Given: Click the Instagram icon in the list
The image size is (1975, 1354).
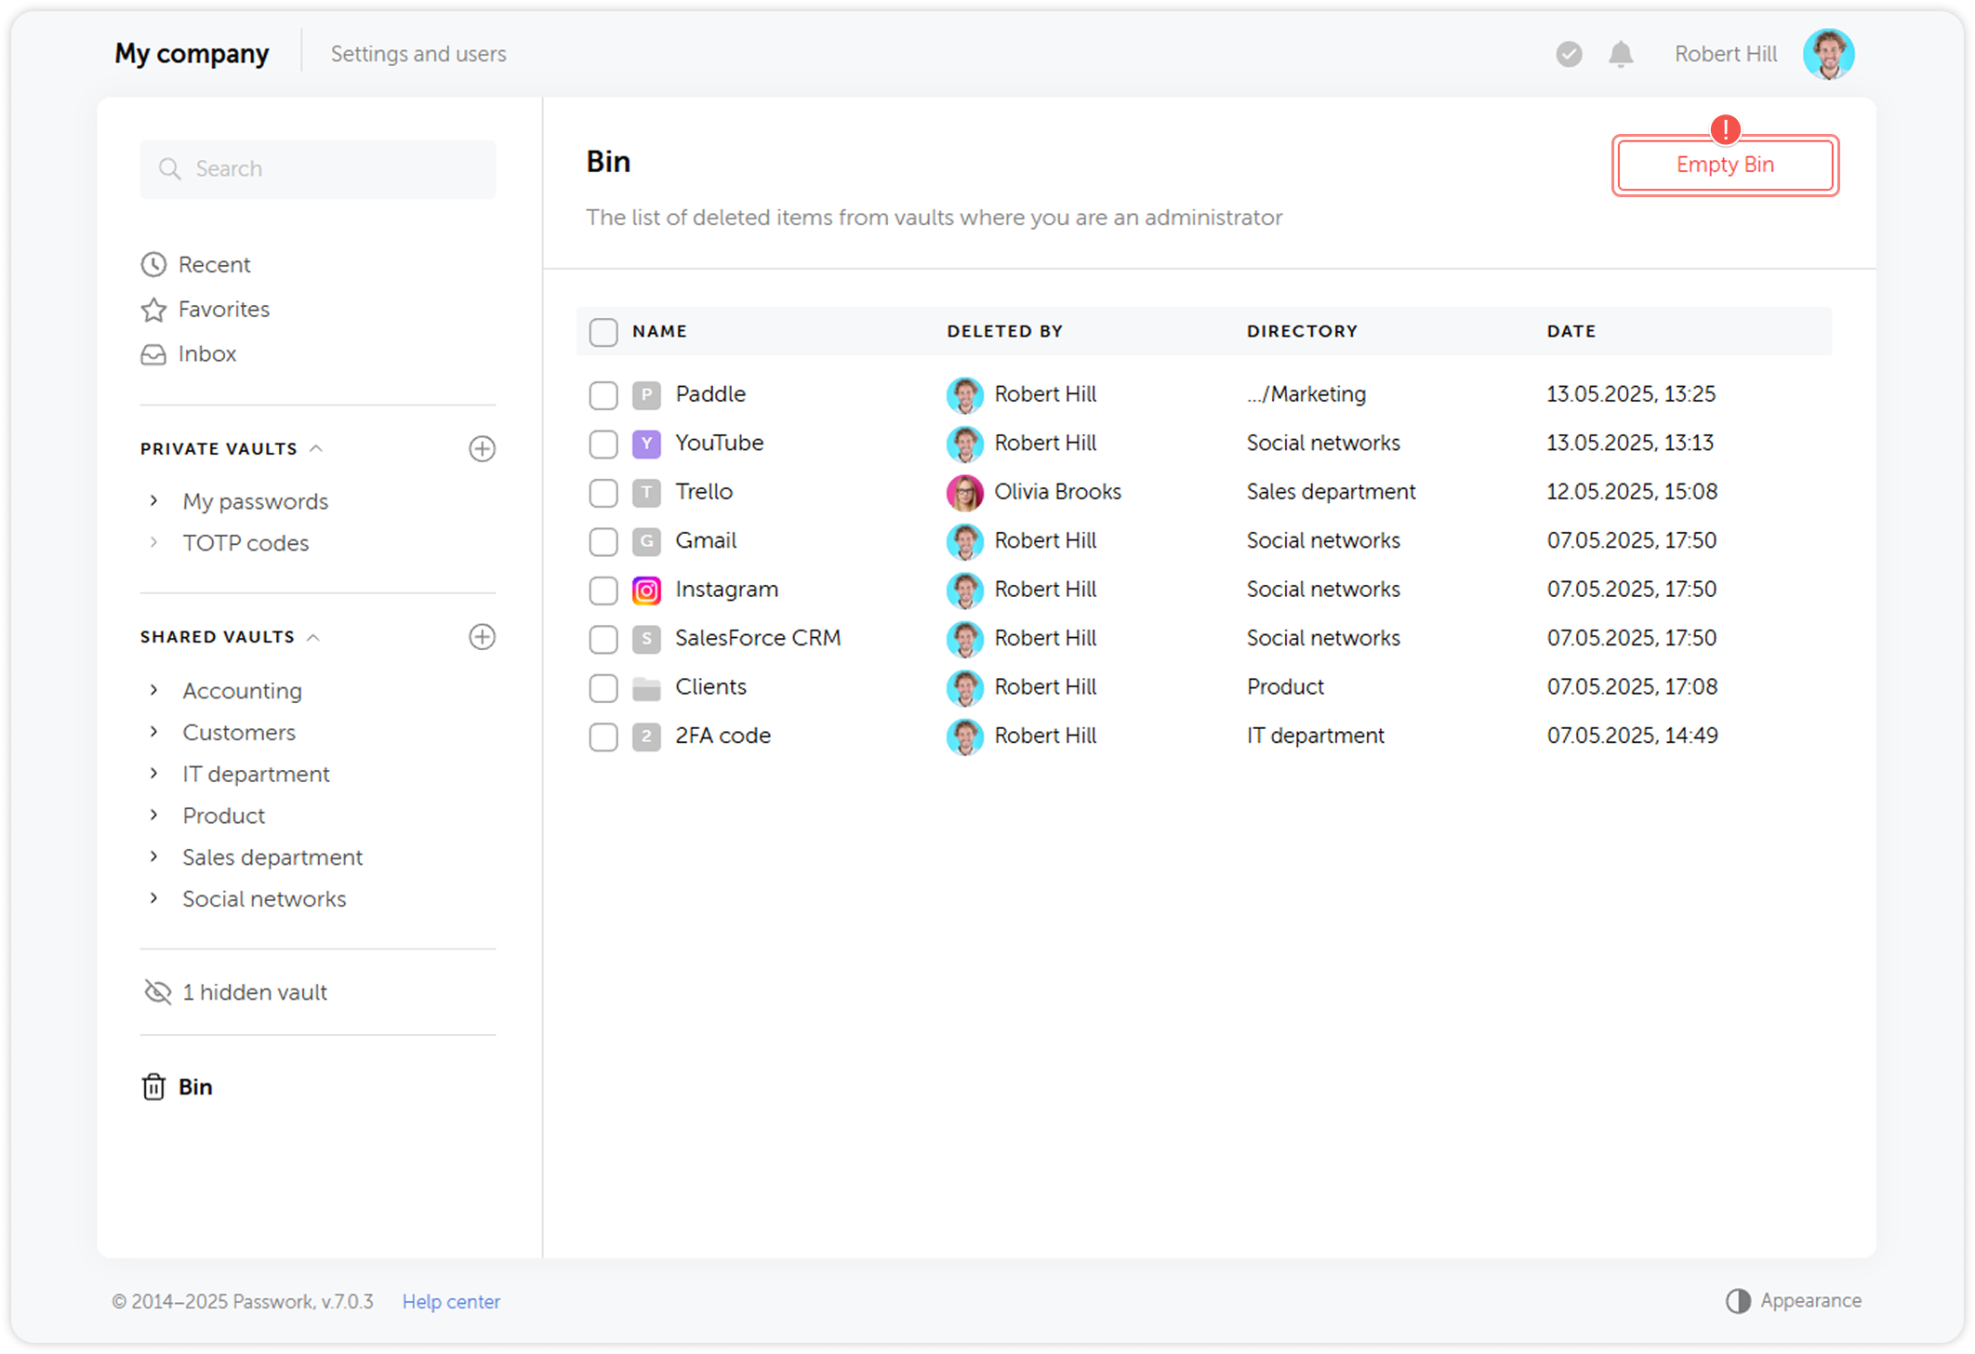Looking at the screenshot, I should [646, 591].
